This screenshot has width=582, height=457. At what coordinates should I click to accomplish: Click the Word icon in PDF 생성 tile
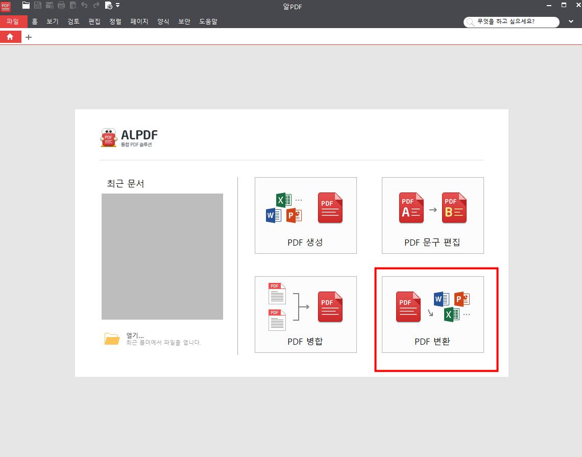pos(274,215)
